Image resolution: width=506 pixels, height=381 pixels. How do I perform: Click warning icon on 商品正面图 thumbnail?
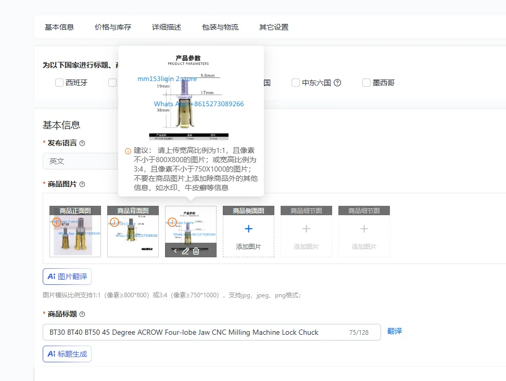[x=57, y=222]
